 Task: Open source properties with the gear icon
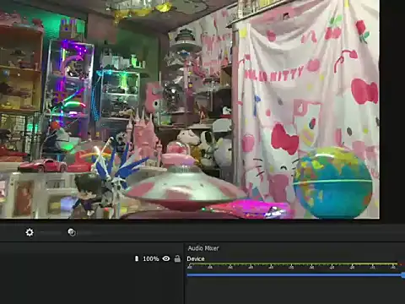coord(30,232)
